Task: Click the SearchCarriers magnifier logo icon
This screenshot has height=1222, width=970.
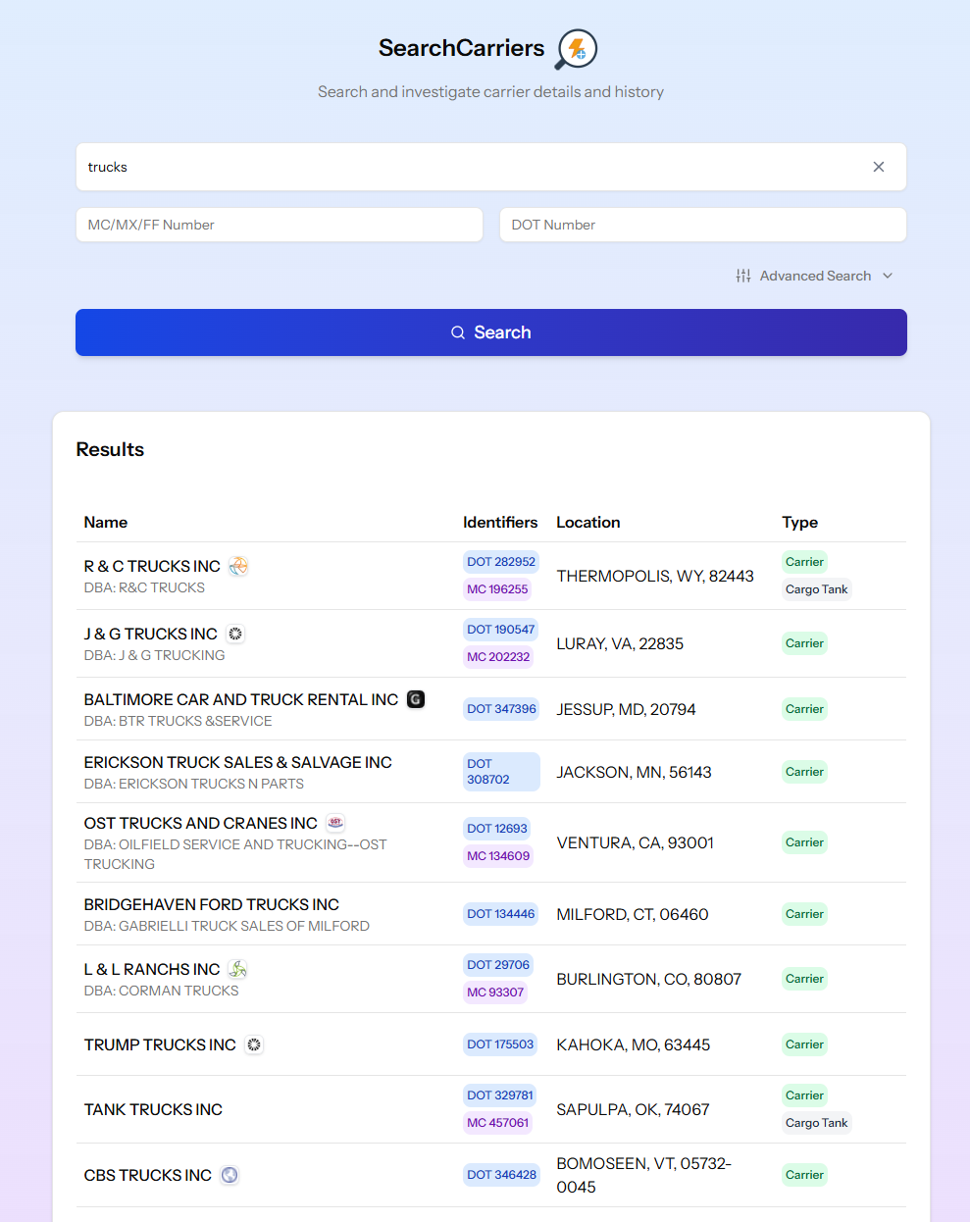Action: [577, 49]
